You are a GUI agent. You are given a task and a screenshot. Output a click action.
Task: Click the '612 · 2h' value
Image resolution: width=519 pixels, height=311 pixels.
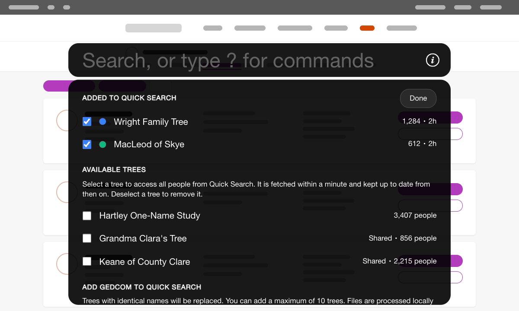pyautogui.click(x=422, y=143)
